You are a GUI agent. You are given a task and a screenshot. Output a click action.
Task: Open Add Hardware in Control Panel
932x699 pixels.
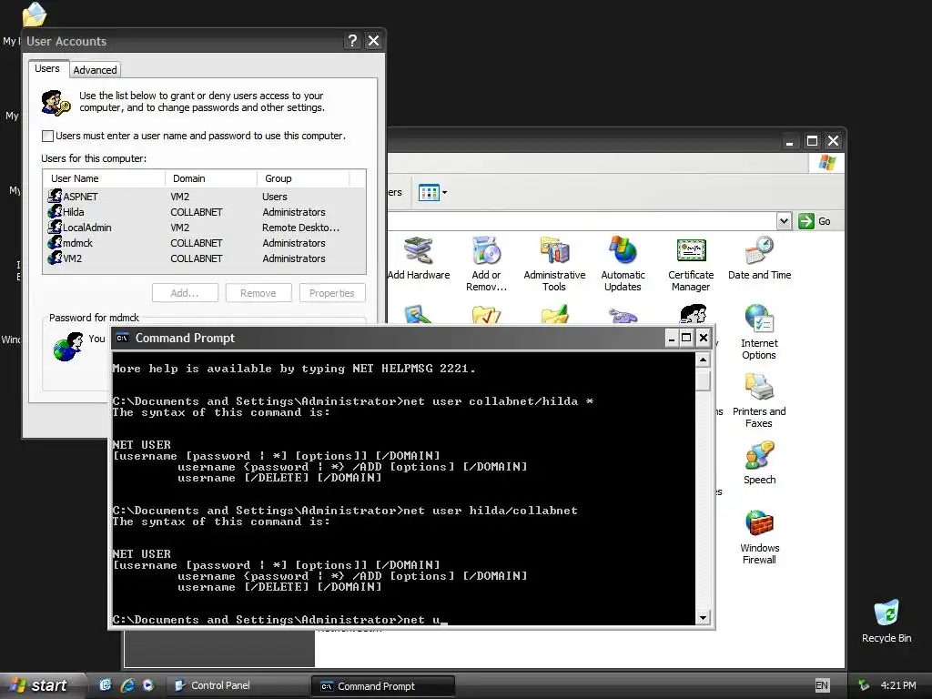(x=419, y=258)
